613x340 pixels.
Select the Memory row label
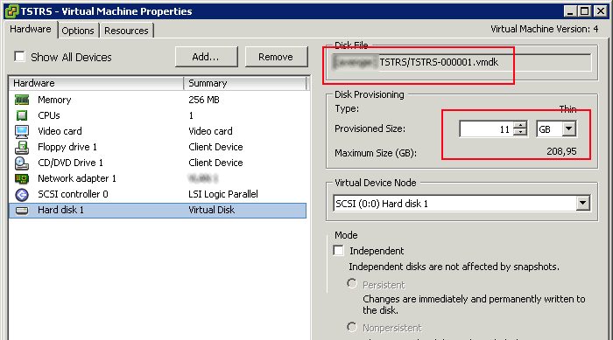click(54, 100)
